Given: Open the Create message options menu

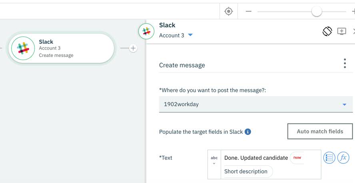Looking at the screenshot, I should pyautogui.click(x=345, y=63).
